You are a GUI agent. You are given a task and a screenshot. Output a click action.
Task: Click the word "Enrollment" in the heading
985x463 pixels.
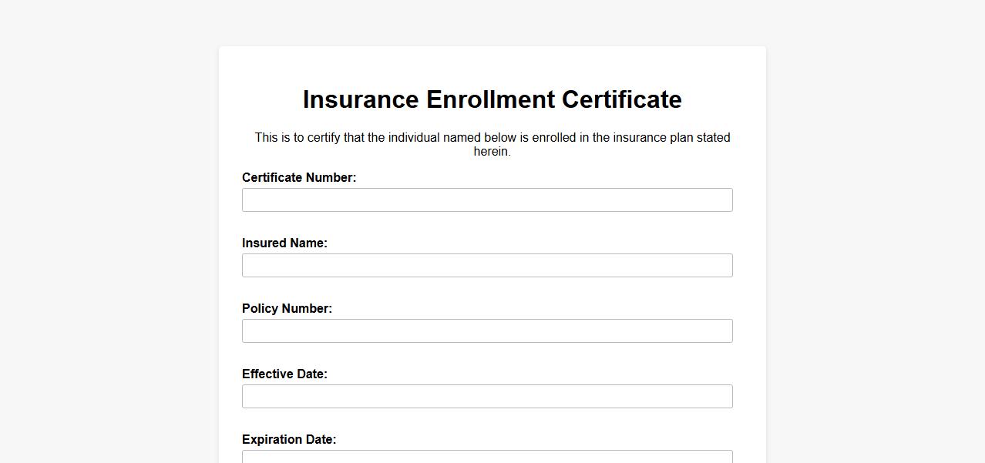[x=490, y=100]
